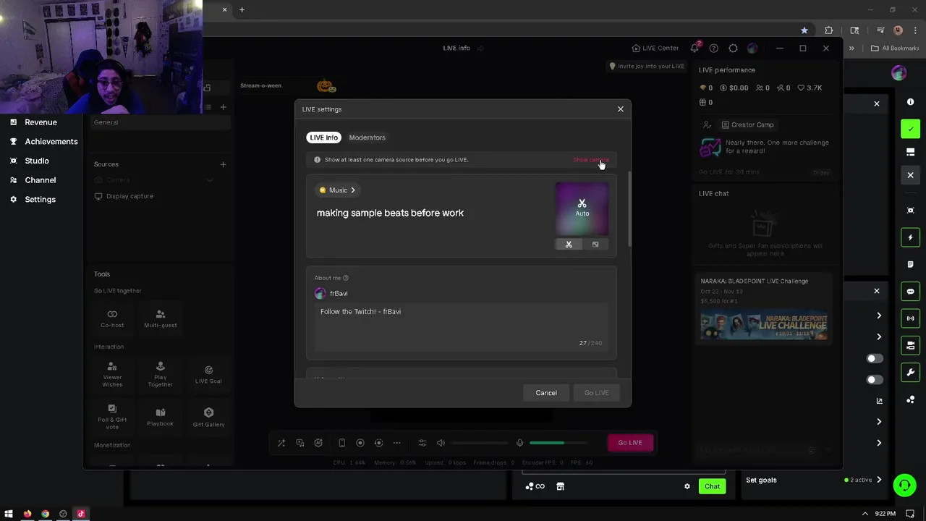Close the LIVE settings dialog
This screenshot has height=521, width=926.
tap(621, 109)
